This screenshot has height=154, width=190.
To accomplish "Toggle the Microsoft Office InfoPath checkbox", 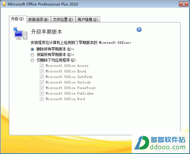I will (42, 77).
